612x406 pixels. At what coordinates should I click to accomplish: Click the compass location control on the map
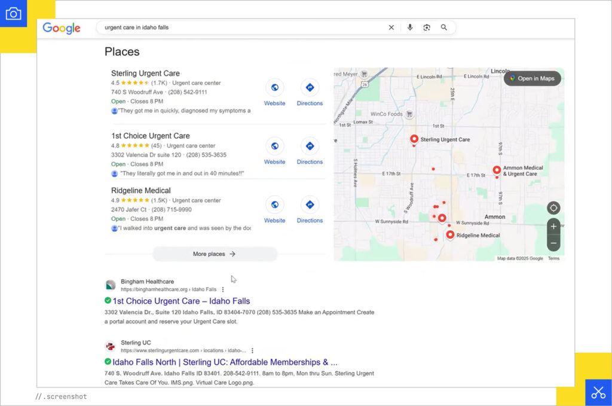[553, 207]
